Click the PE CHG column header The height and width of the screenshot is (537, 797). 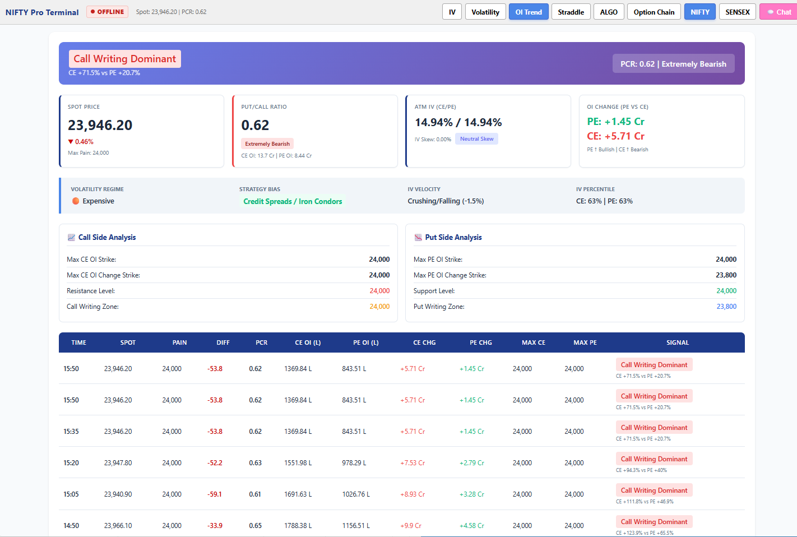(481, 342)
